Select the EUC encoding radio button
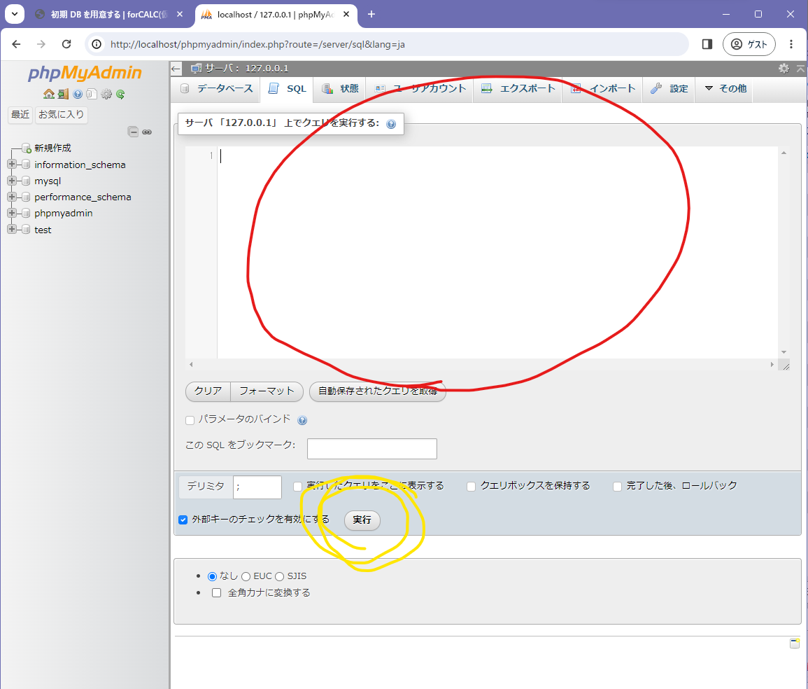This screenshot has height=689, width=808. click(x=246, y=576)
